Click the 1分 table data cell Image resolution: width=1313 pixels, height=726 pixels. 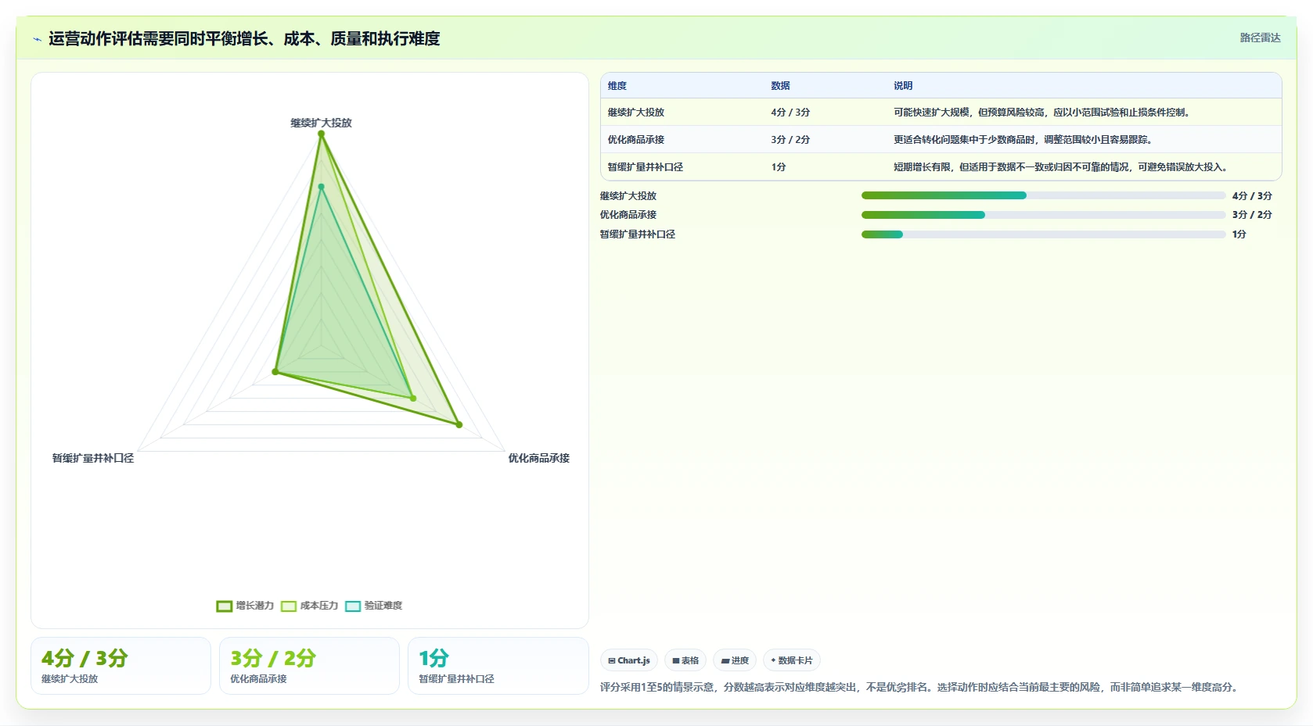[779, 167]
